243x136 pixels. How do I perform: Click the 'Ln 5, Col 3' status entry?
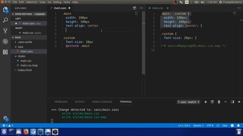pyautogui.click(x=184, y=125)
